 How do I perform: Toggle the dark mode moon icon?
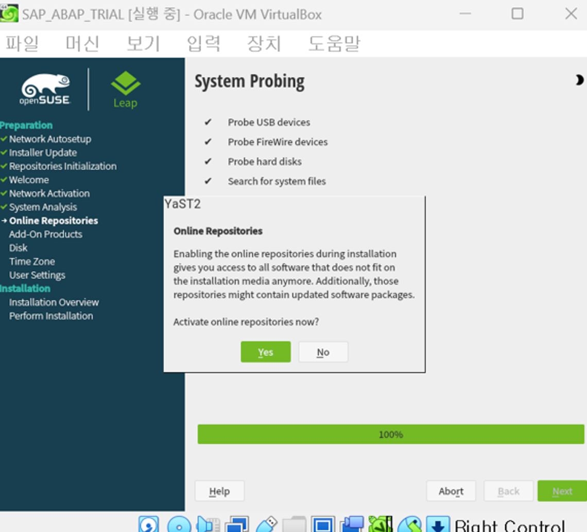point(579,80)
